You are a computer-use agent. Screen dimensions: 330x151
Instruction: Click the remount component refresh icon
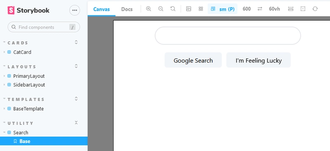315,9
